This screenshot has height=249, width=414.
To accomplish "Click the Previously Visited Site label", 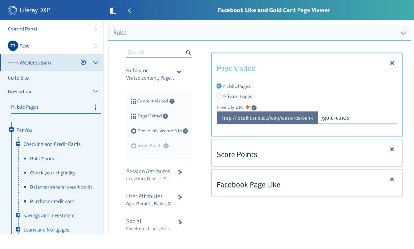I will click(160, 131).
